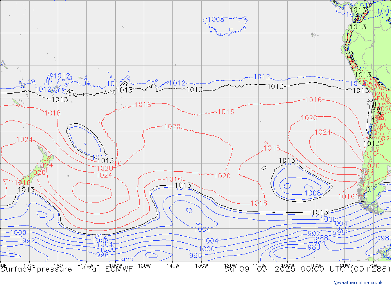Viewport: 391px width, 286px height.
Task: Click the 'Su 09-03-2025 00:00 UTC (00+288)' timestamp
Action: 307,269
